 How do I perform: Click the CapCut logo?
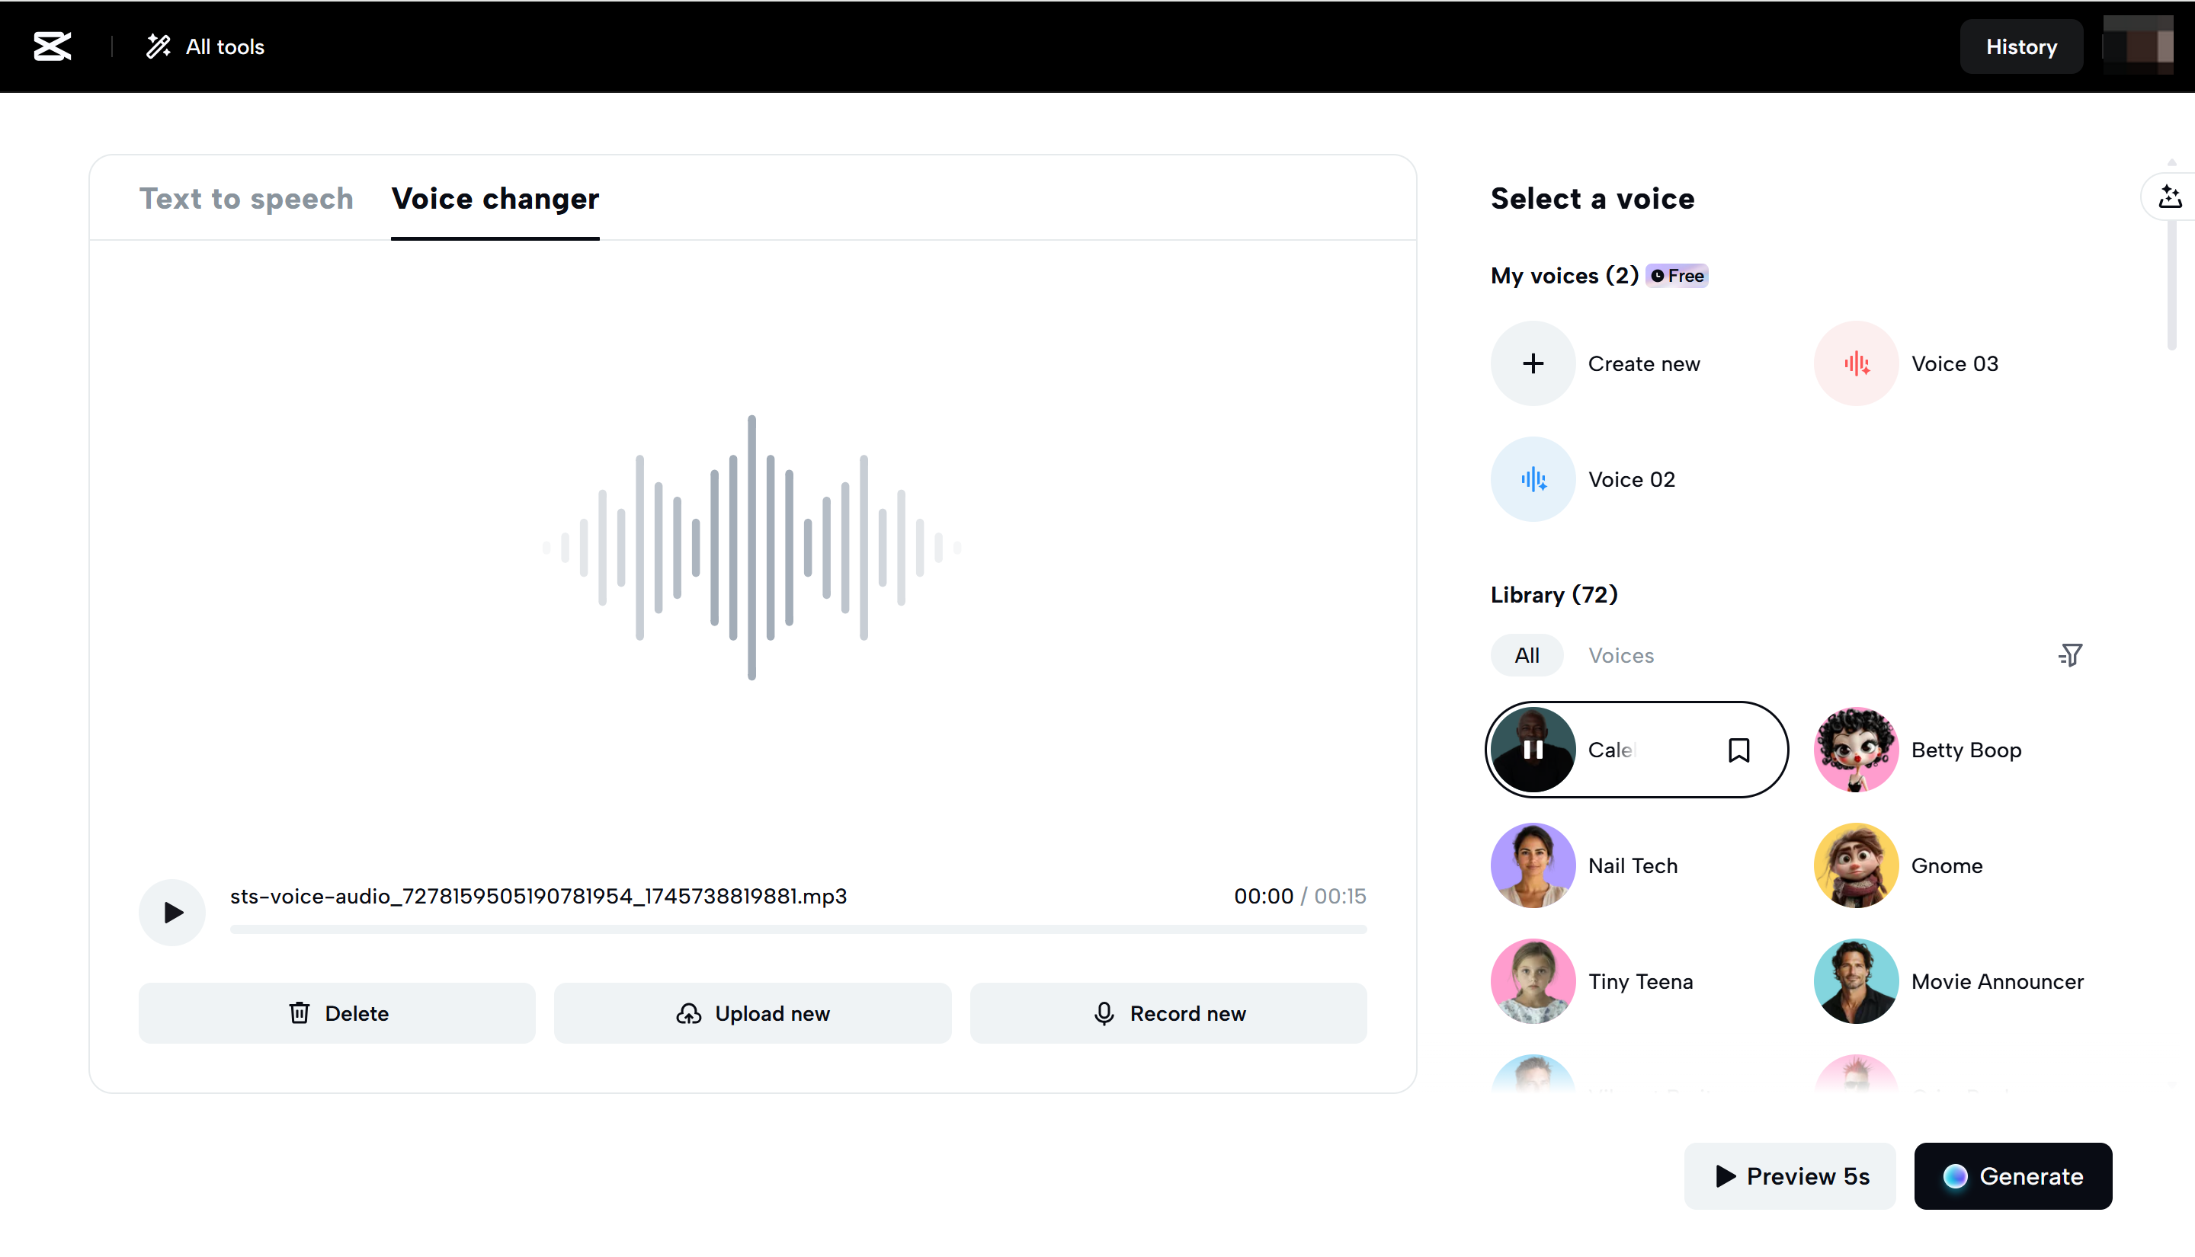coord(52,46)
